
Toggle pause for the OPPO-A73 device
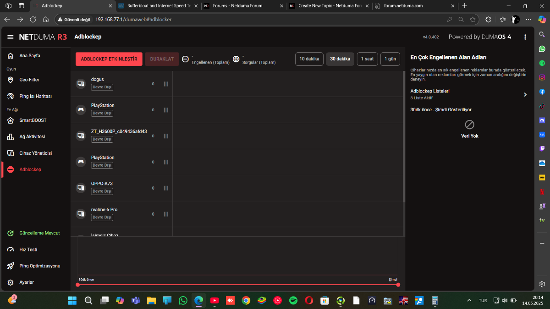click(x=166, y=188)
